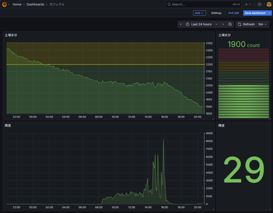This screenshot has width=273, height=213.
Task: Open dashboard Settings
Action: pos(216,13)
